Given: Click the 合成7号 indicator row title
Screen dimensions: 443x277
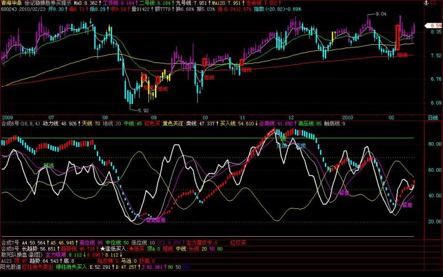Looking at the screenshot, I should click(10, 243).
